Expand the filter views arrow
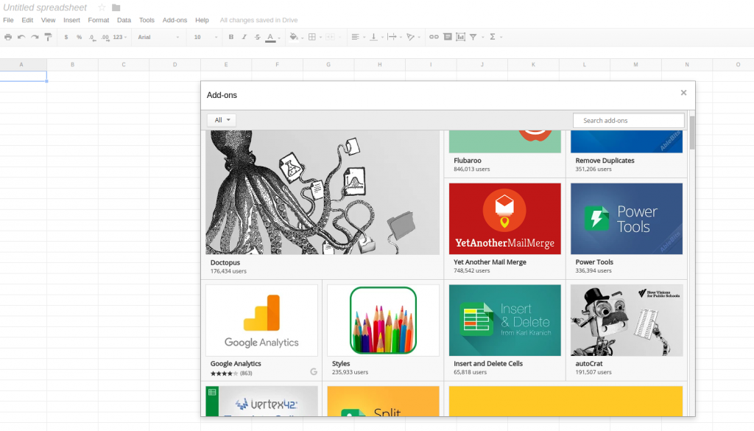The width and height of the screenshot is (754, 431). click(x=483, y=38)
